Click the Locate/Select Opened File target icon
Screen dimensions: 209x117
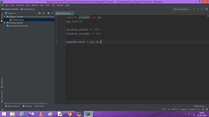point(40,13)
